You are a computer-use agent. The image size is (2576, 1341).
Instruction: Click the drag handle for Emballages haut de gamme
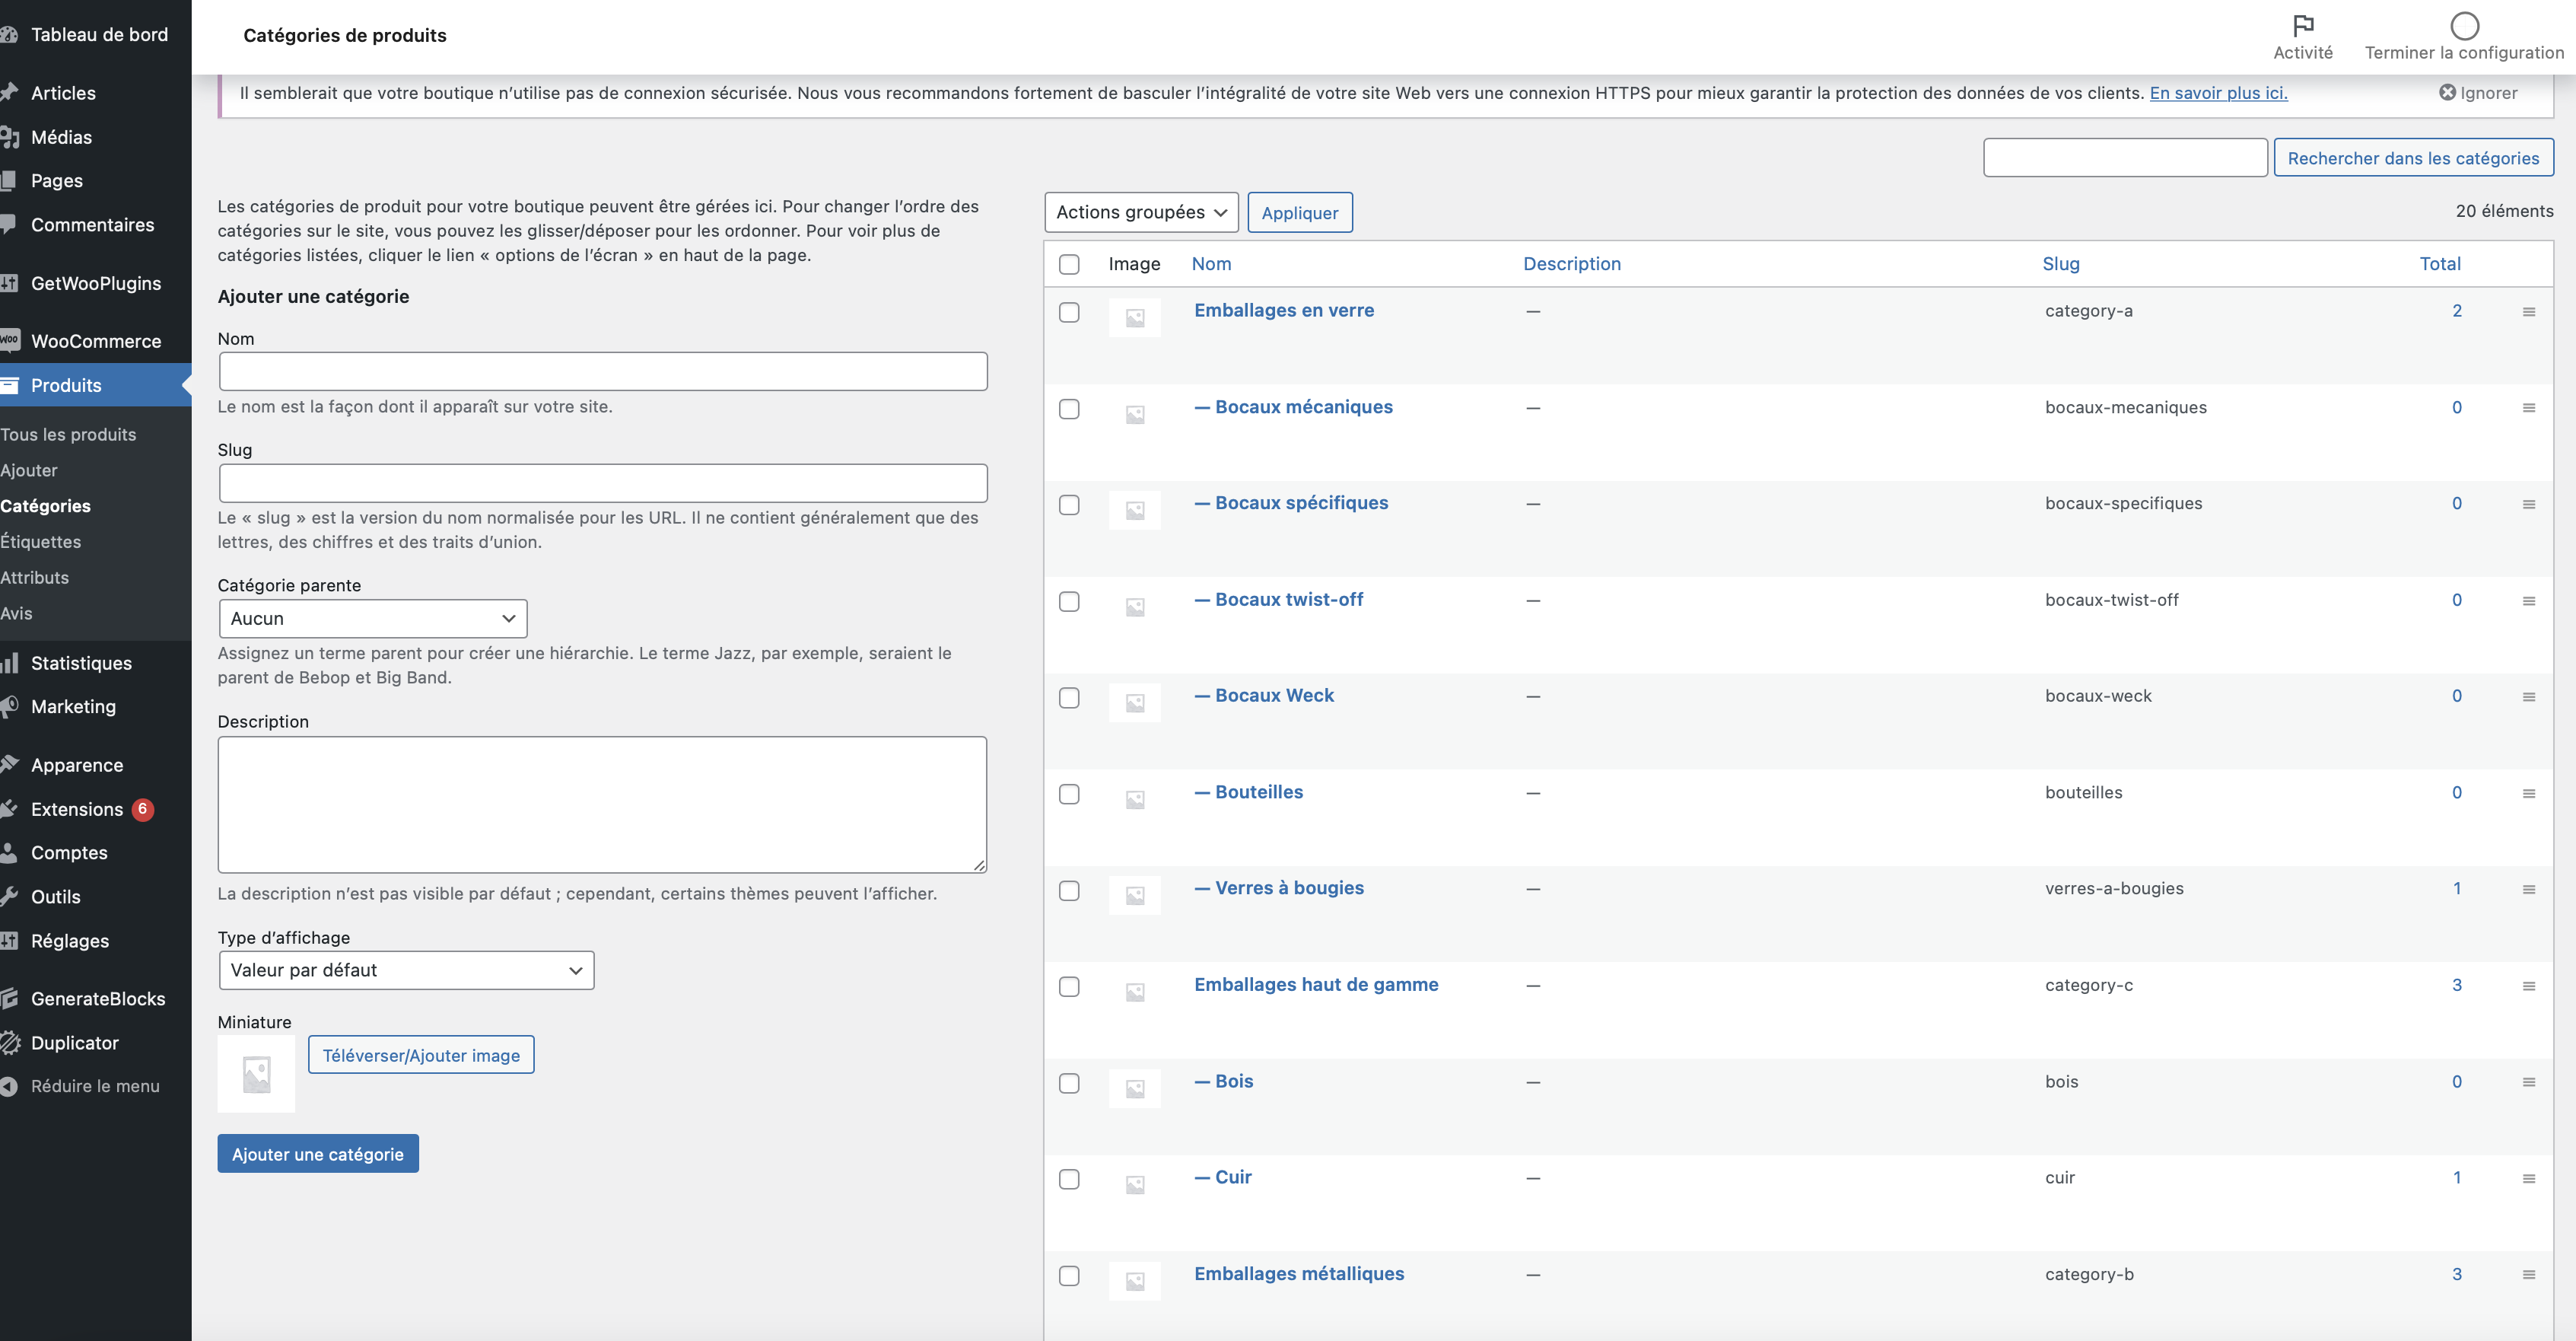(x=2529, y=987)
